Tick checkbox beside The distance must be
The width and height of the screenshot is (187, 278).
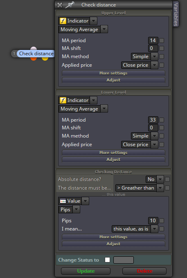tap(167, 188)
